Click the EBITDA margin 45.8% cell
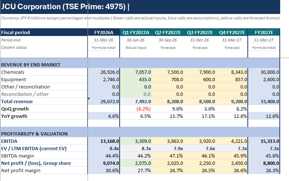 [264, 156]
